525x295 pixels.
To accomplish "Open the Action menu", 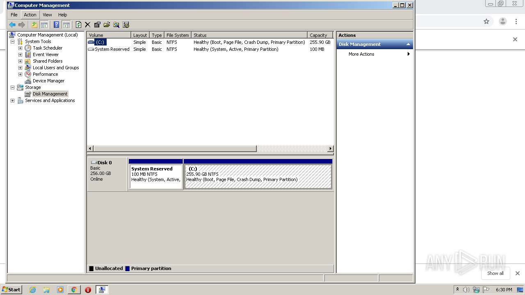I will 30,15.
